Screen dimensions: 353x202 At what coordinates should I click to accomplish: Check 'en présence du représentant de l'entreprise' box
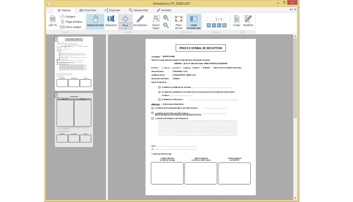coord(159,87)
